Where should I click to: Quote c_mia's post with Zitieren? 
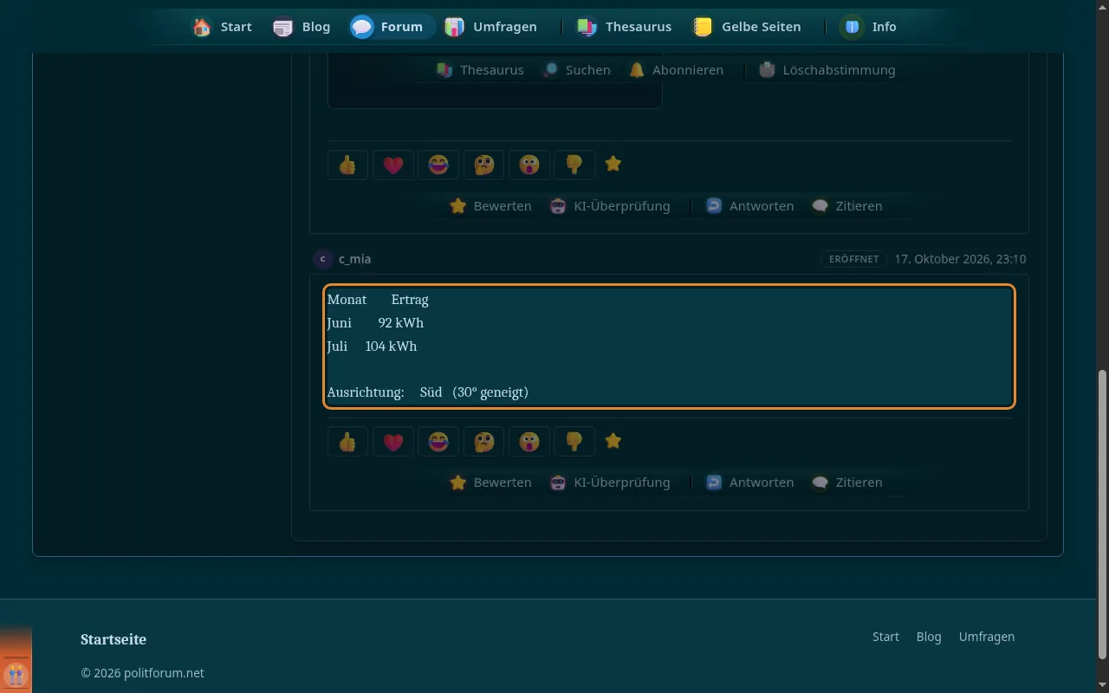click(846, 483)
